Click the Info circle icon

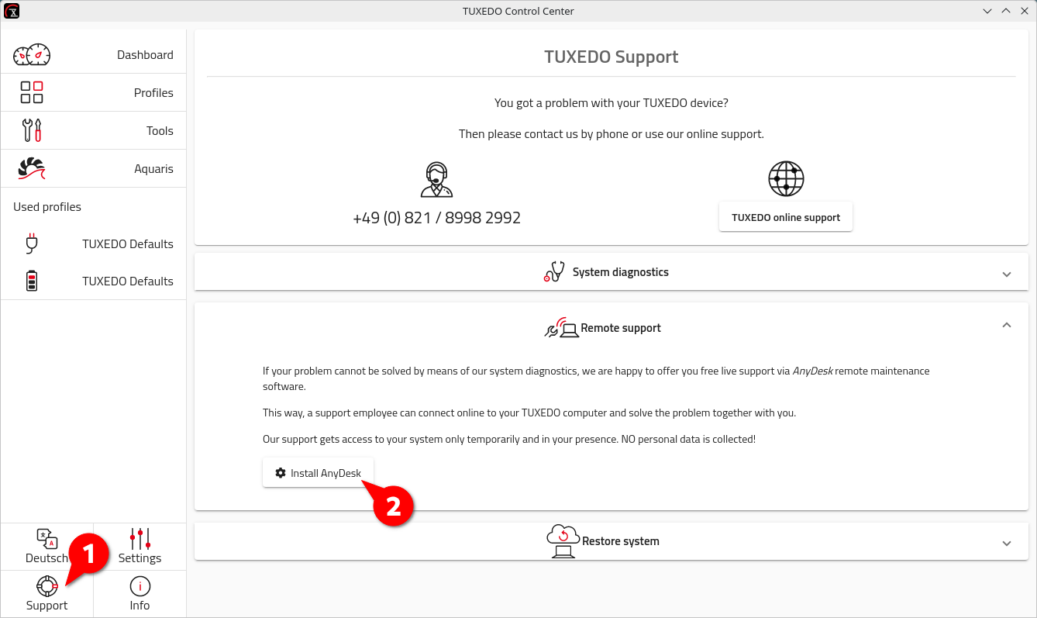click(140, 586)
